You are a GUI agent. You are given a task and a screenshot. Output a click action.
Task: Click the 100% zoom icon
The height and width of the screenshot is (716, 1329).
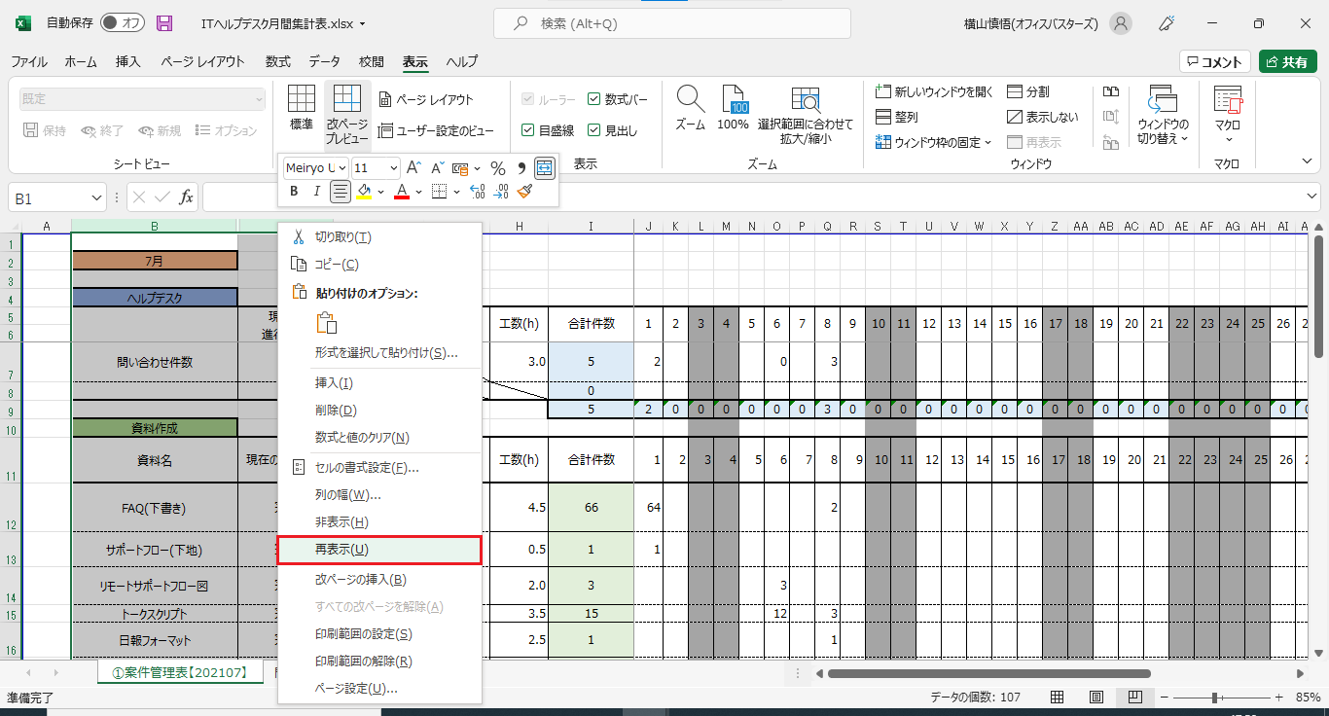coord(733,100)
